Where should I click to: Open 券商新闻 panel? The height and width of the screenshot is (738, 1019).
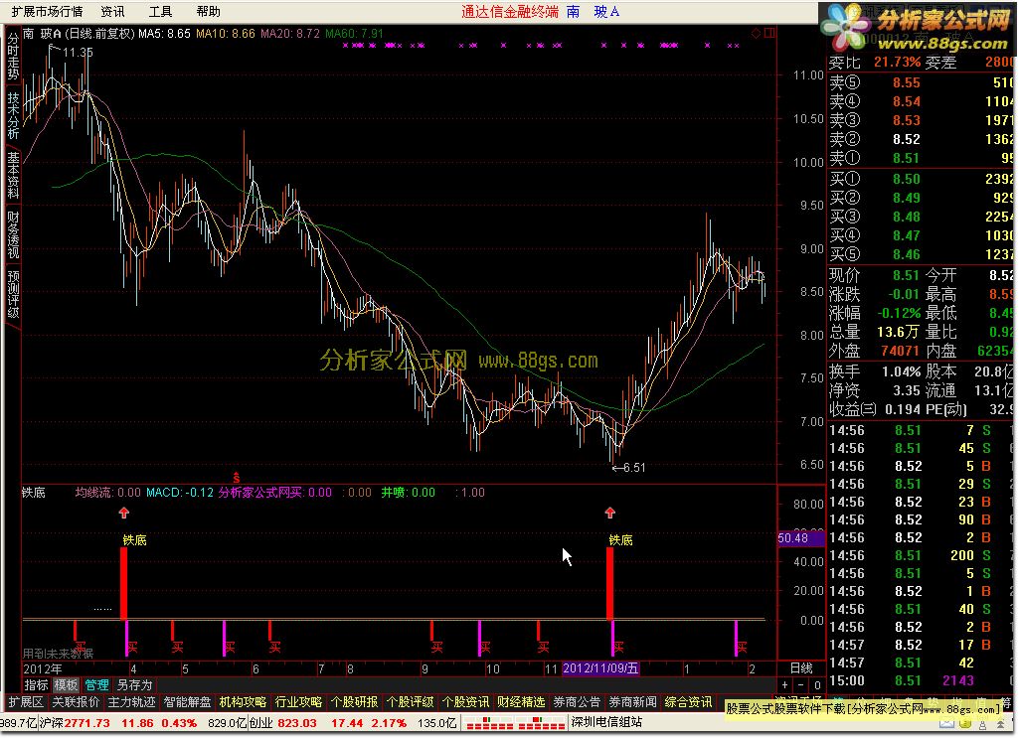tap(633, 702)
